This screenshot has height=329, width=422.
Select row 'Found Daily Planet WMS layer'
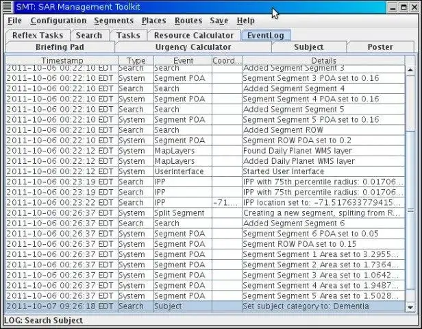205,151
